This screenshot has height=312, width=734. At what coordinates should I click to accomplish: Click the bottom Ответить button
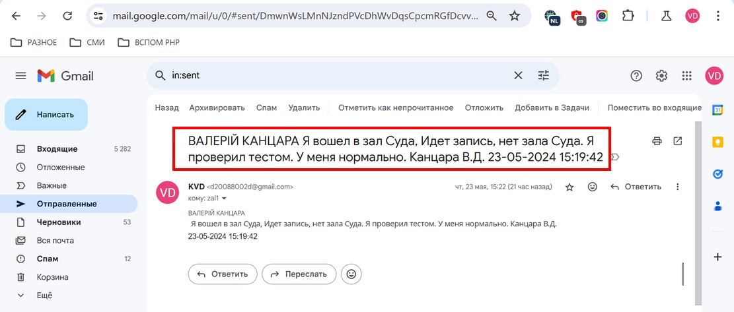[223, 274]
